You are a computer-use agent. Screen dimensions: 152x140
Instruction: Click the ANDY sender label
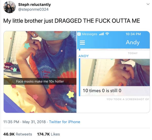click(x=84, y=56)
